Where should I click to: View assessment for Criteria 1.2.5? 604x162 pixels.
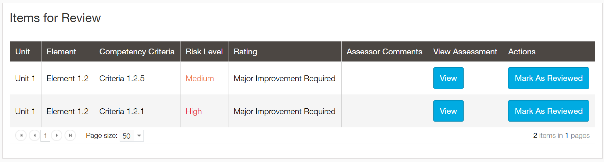pos(448,78)
